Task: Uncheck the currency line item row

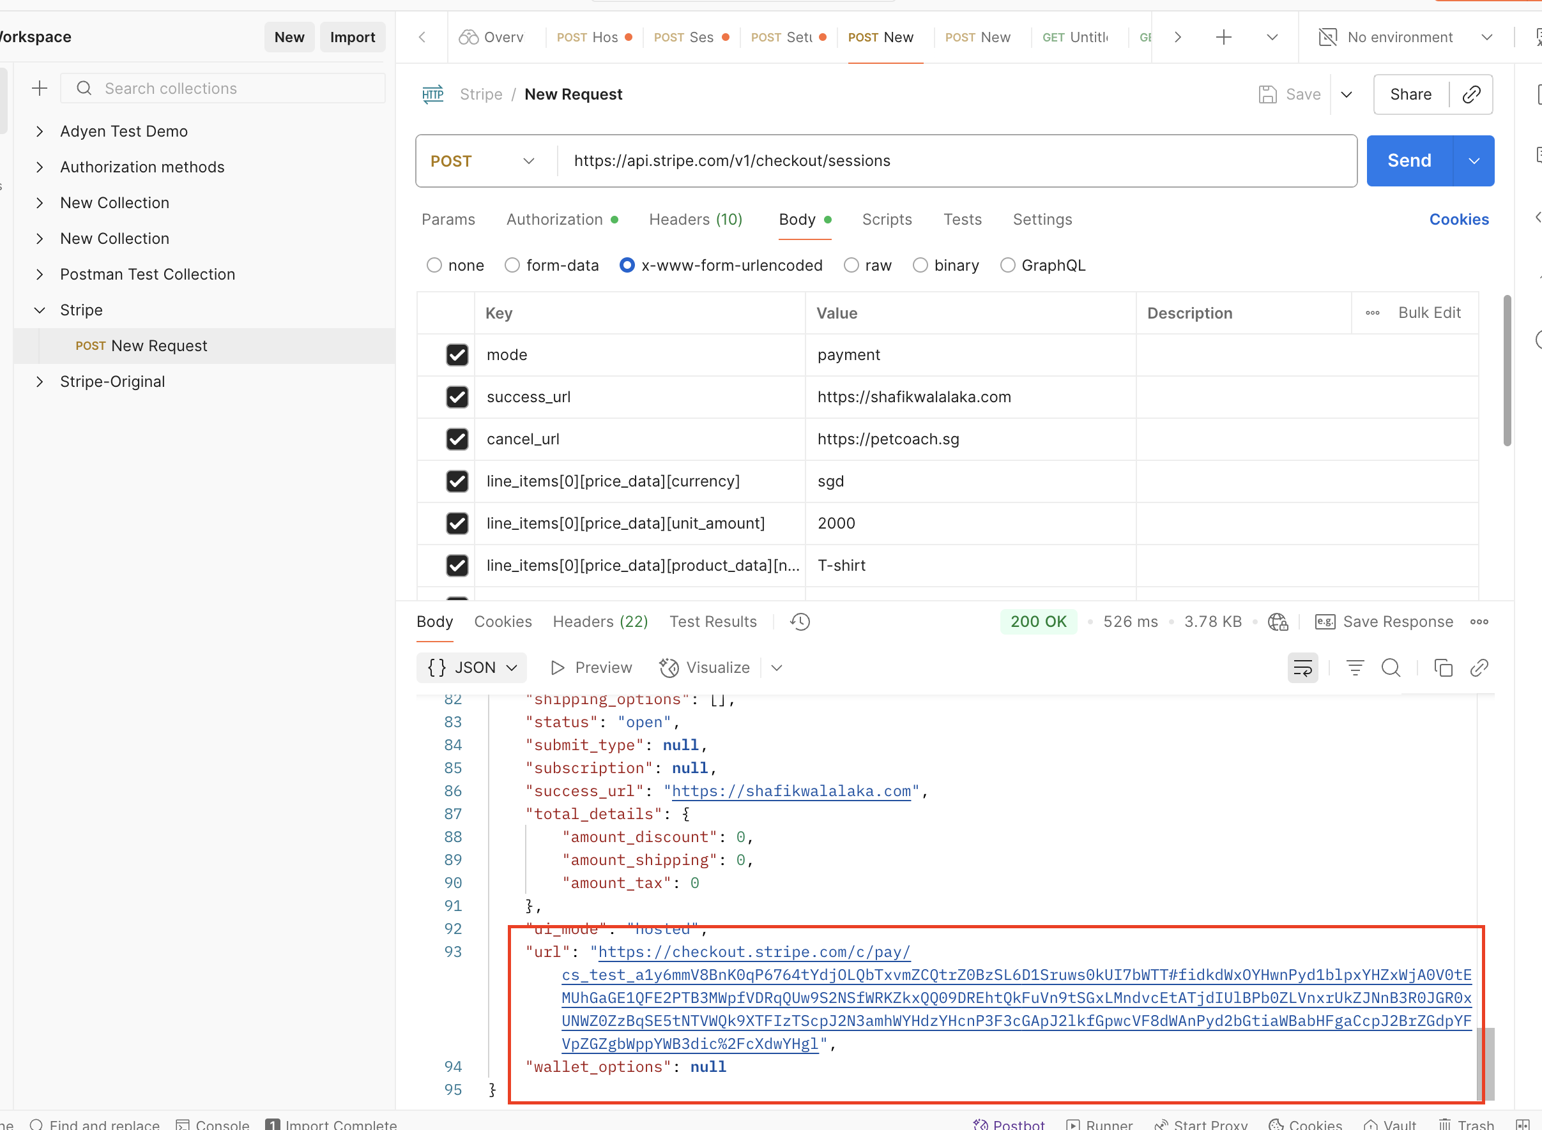Action: click(x=457, y=481)
